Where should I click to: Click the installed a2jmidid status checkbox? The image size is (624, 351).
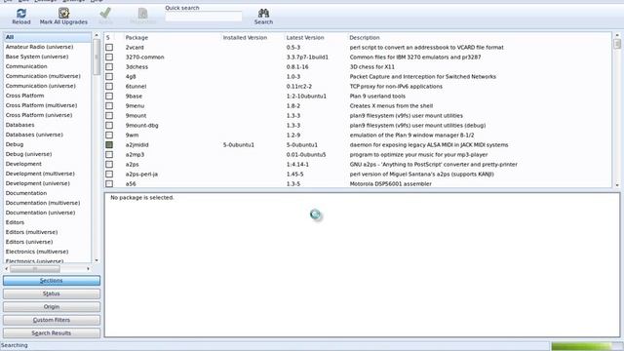(109, 145)
